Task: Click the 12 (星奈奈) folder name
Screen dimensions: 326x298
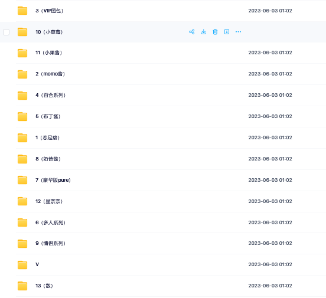Action: [49, 201]
